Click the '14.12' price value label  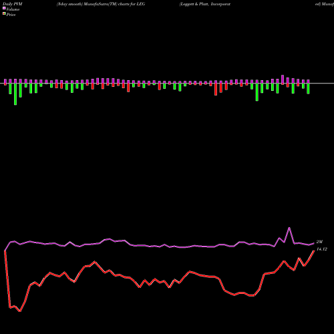(322, 249)
